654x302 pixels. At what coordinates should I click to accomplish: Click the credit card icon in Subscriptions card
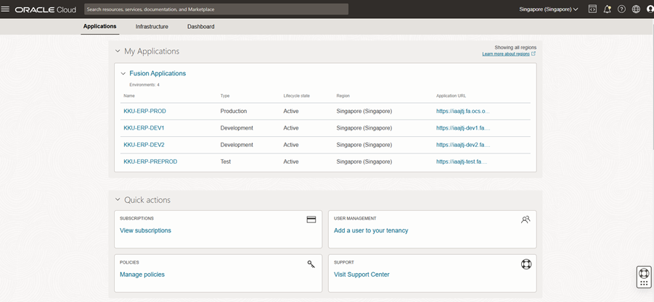tap(311, 219)
